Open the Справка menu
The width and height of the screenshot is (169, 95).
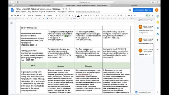tap(71, 12)
